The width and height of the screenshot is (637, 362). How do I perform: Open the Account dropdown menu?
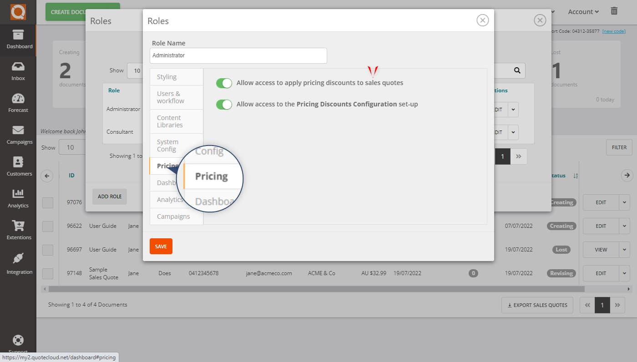click(x=583, y=11)
